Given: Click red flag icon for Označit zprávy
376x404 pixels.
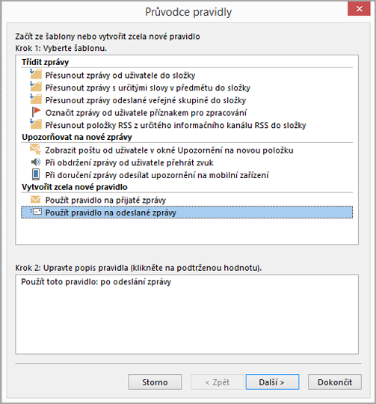Looking at the screenshot, I should click(x=37, y=111).
